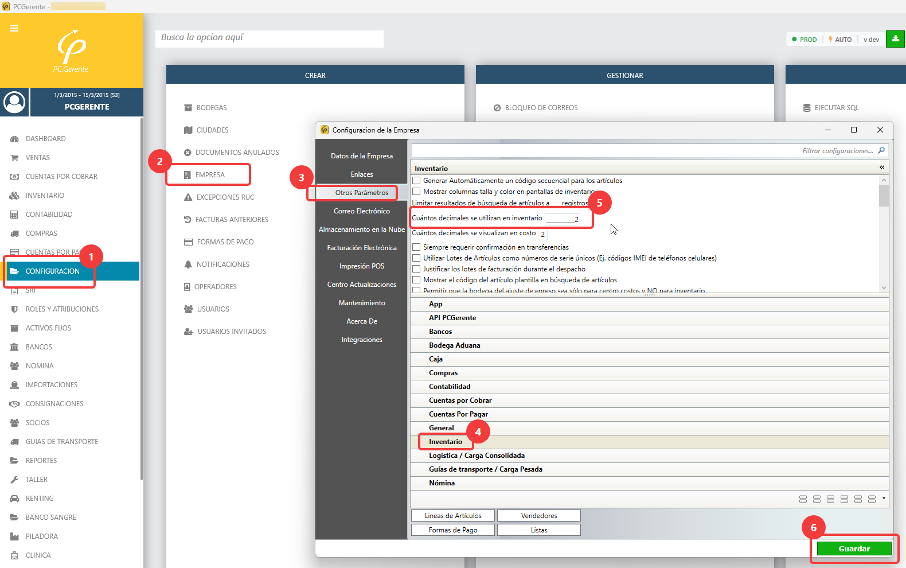This screenshot has height=568, width=906.
Task: Expand the API PCGerente section
Action: (x=650, y=318)
